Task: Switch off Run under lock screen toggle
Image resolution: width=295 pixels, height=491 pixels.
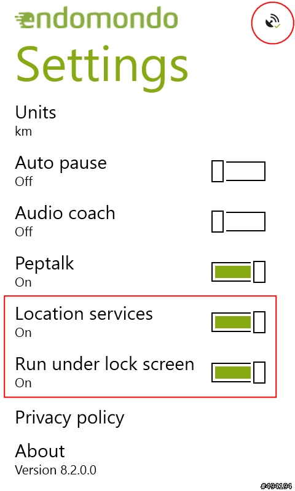Action: click(x=238, y=373)
